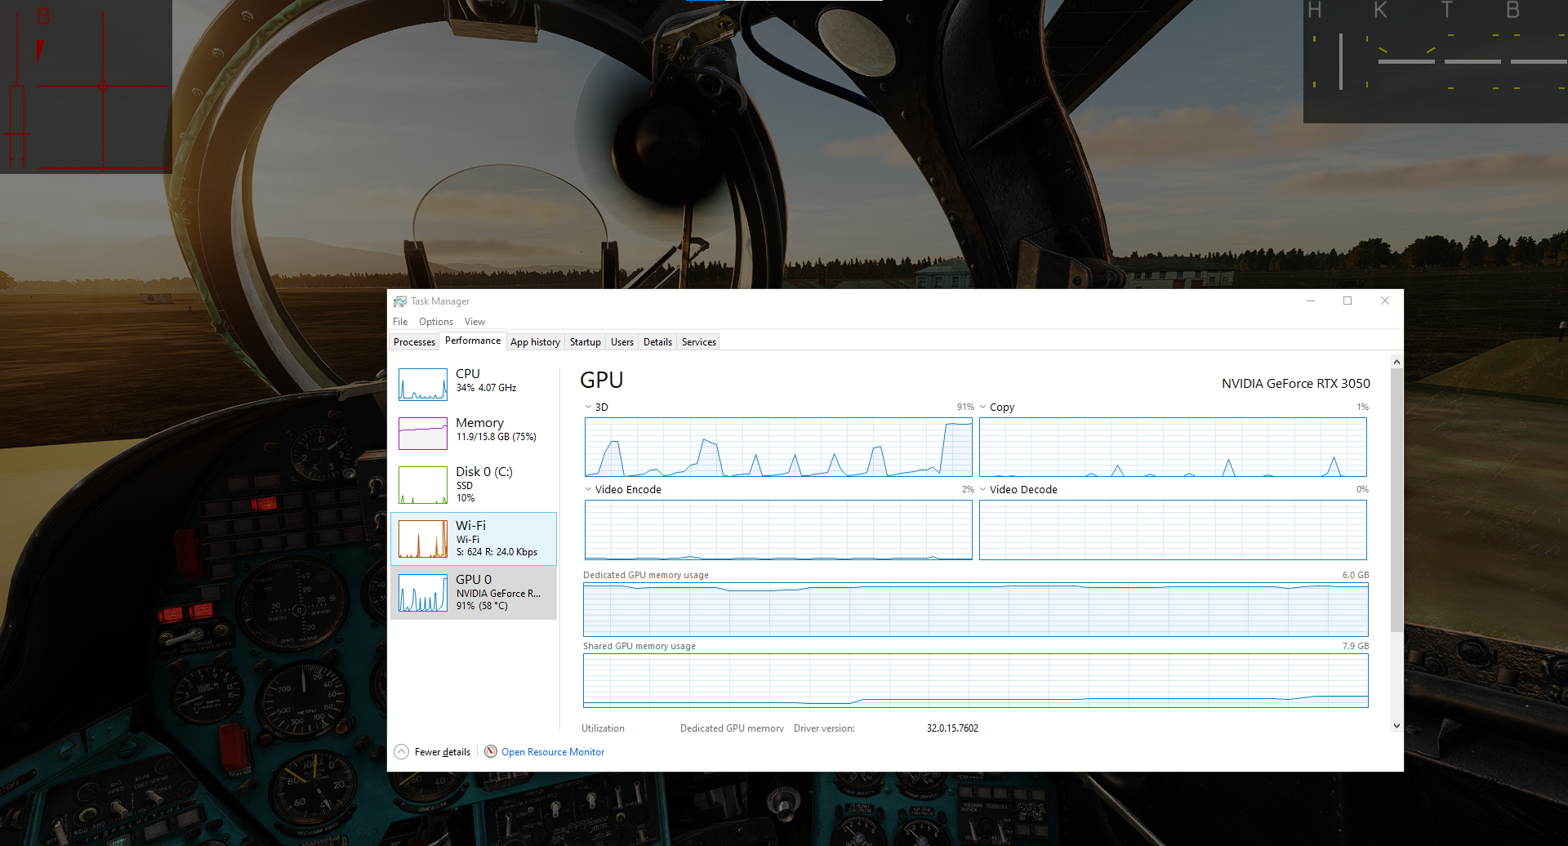
Task: Switch to the Services tab
Action: pyautogui.click(x=699, y=342)
